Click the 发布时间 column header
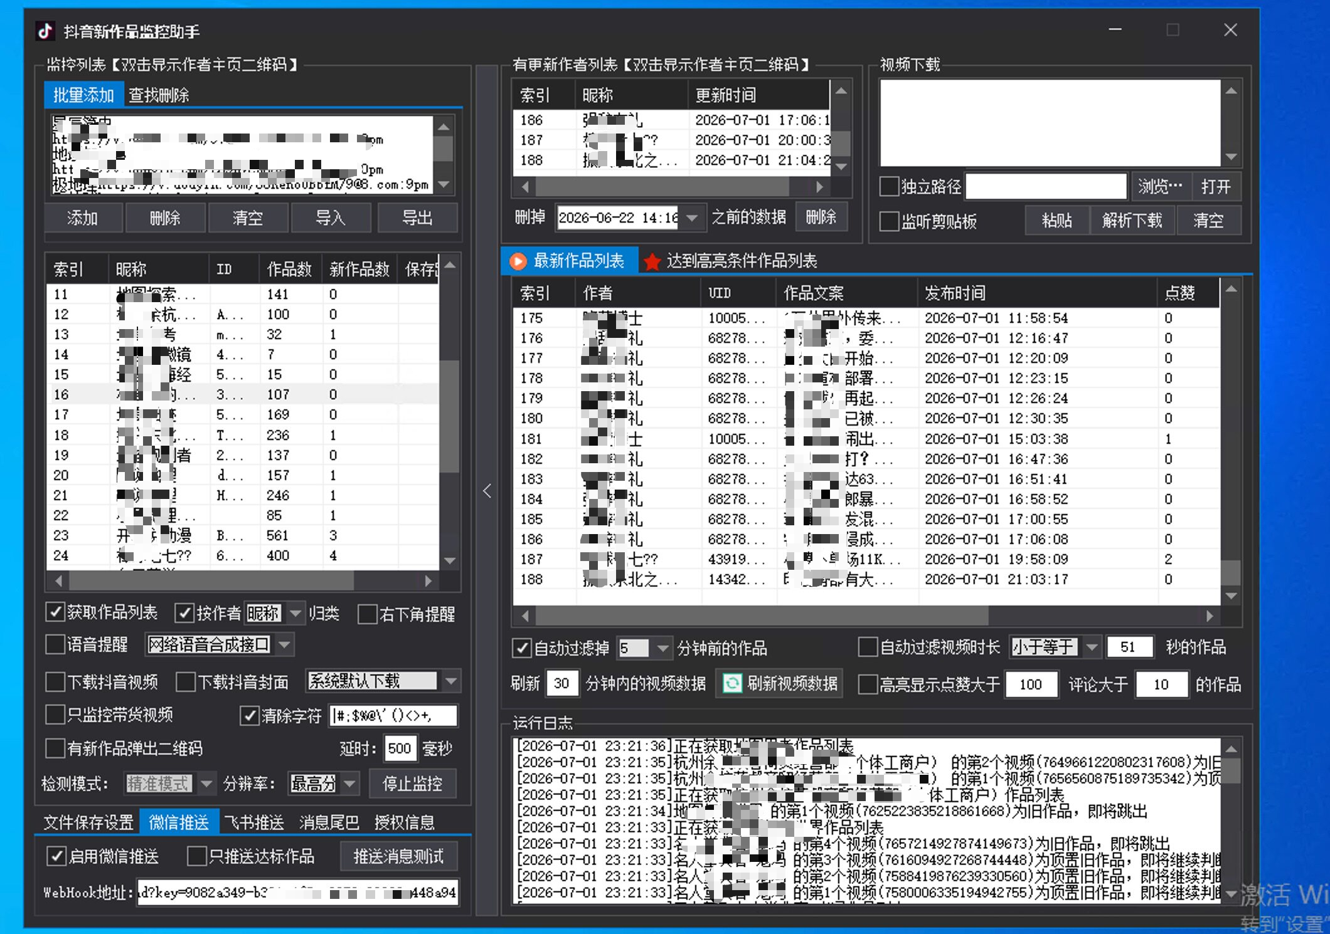Screen dimensions: 1330x934 point(1036,293)
